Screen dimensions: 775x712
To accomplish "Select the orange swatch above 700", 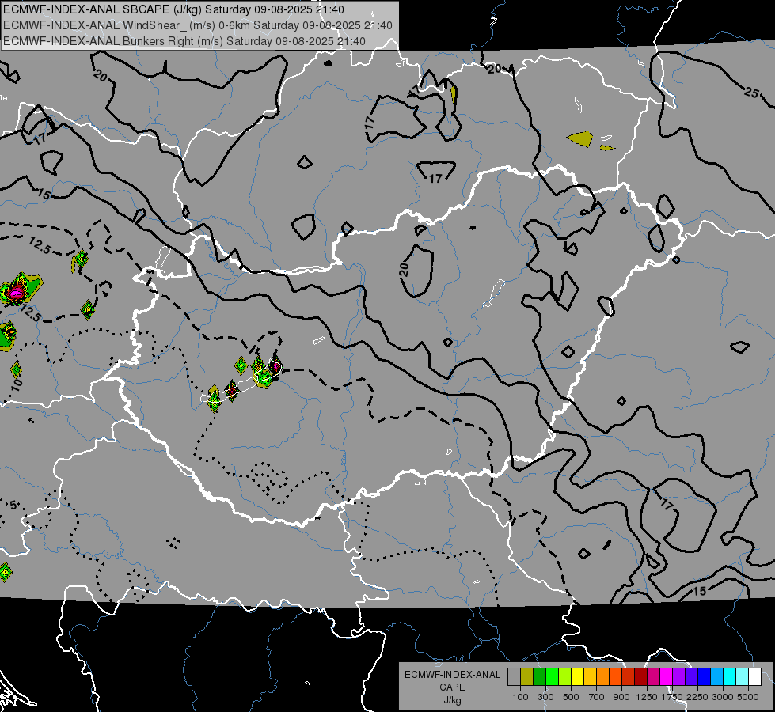I will pos(602,677).
